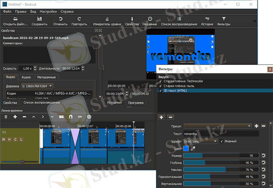The width and height of the screenshot is (273, 188).
Task: Add a new filter with plus button
Action: (161, 117)
